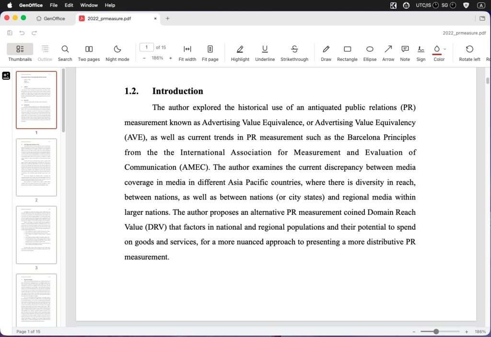Fit whole page in view

point(210,53)
